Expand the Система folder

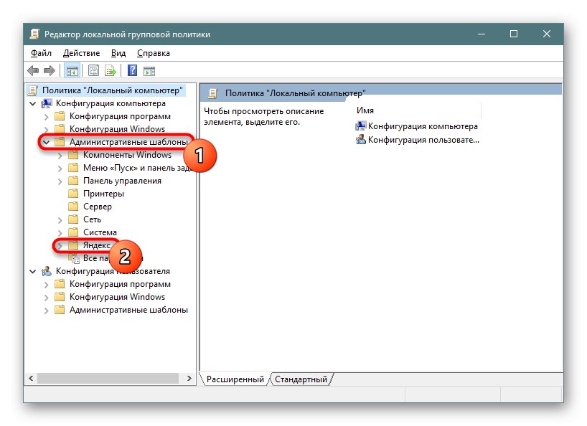60,233
